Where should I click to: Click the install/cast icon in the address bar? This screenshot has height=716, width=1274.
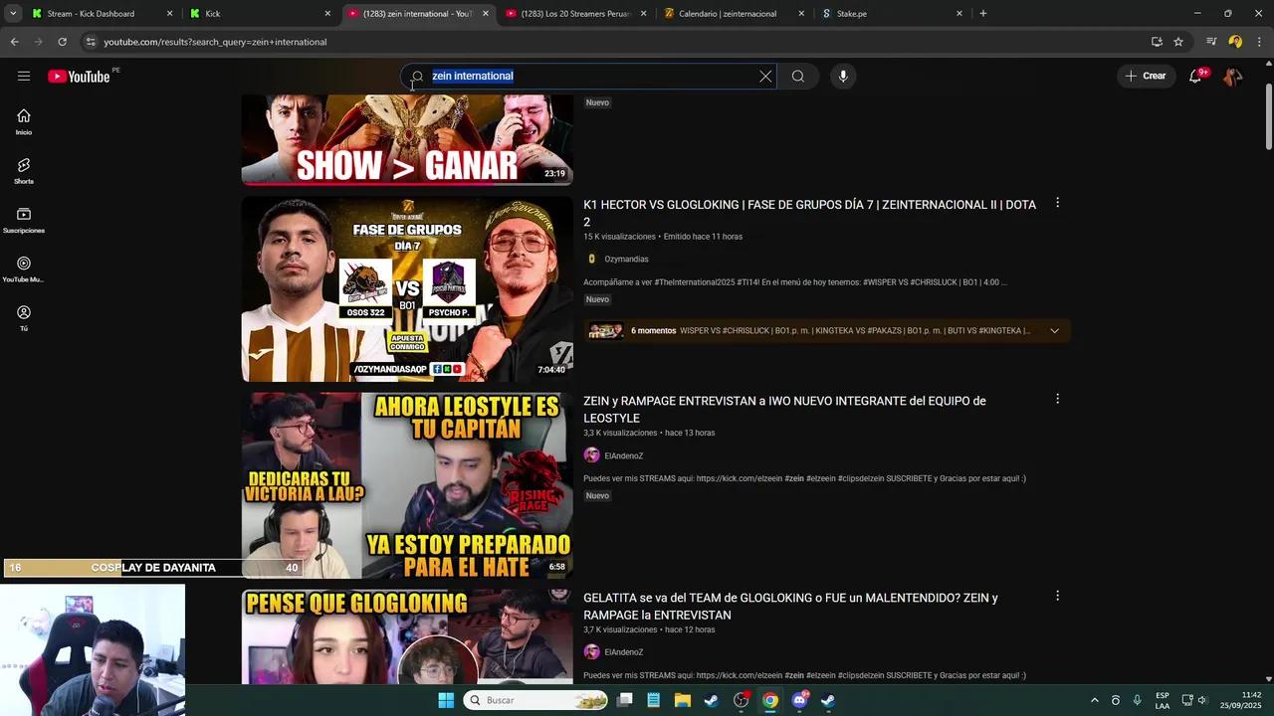[1157, 42]
